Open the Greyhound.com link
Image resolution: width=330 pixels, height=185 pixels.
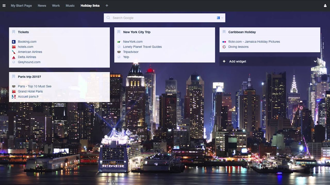pyautogui.click(x=29, y=62)
